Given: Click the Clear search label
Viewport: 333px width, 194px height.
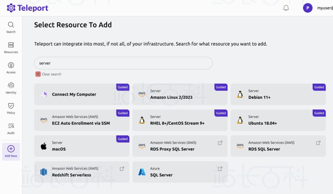Looking at the screenshot, I should (x=52, y=74).
